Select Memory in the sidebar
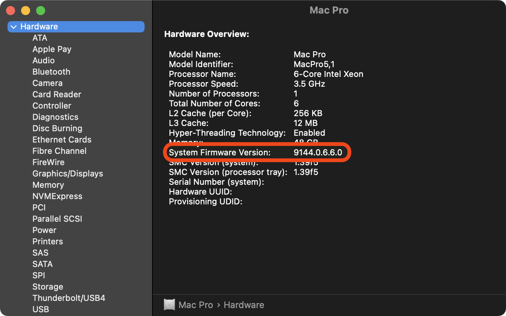This screenshot has height=316, width=506. pos(48,185)
